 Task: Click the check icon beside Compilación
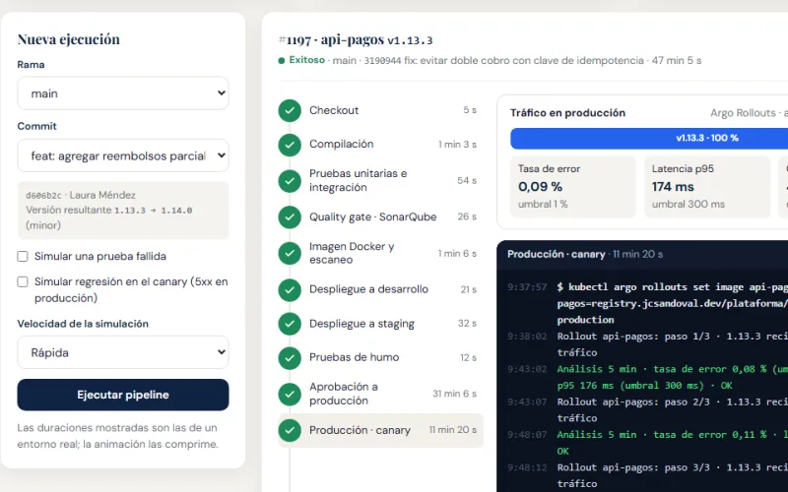coord(290,145)
